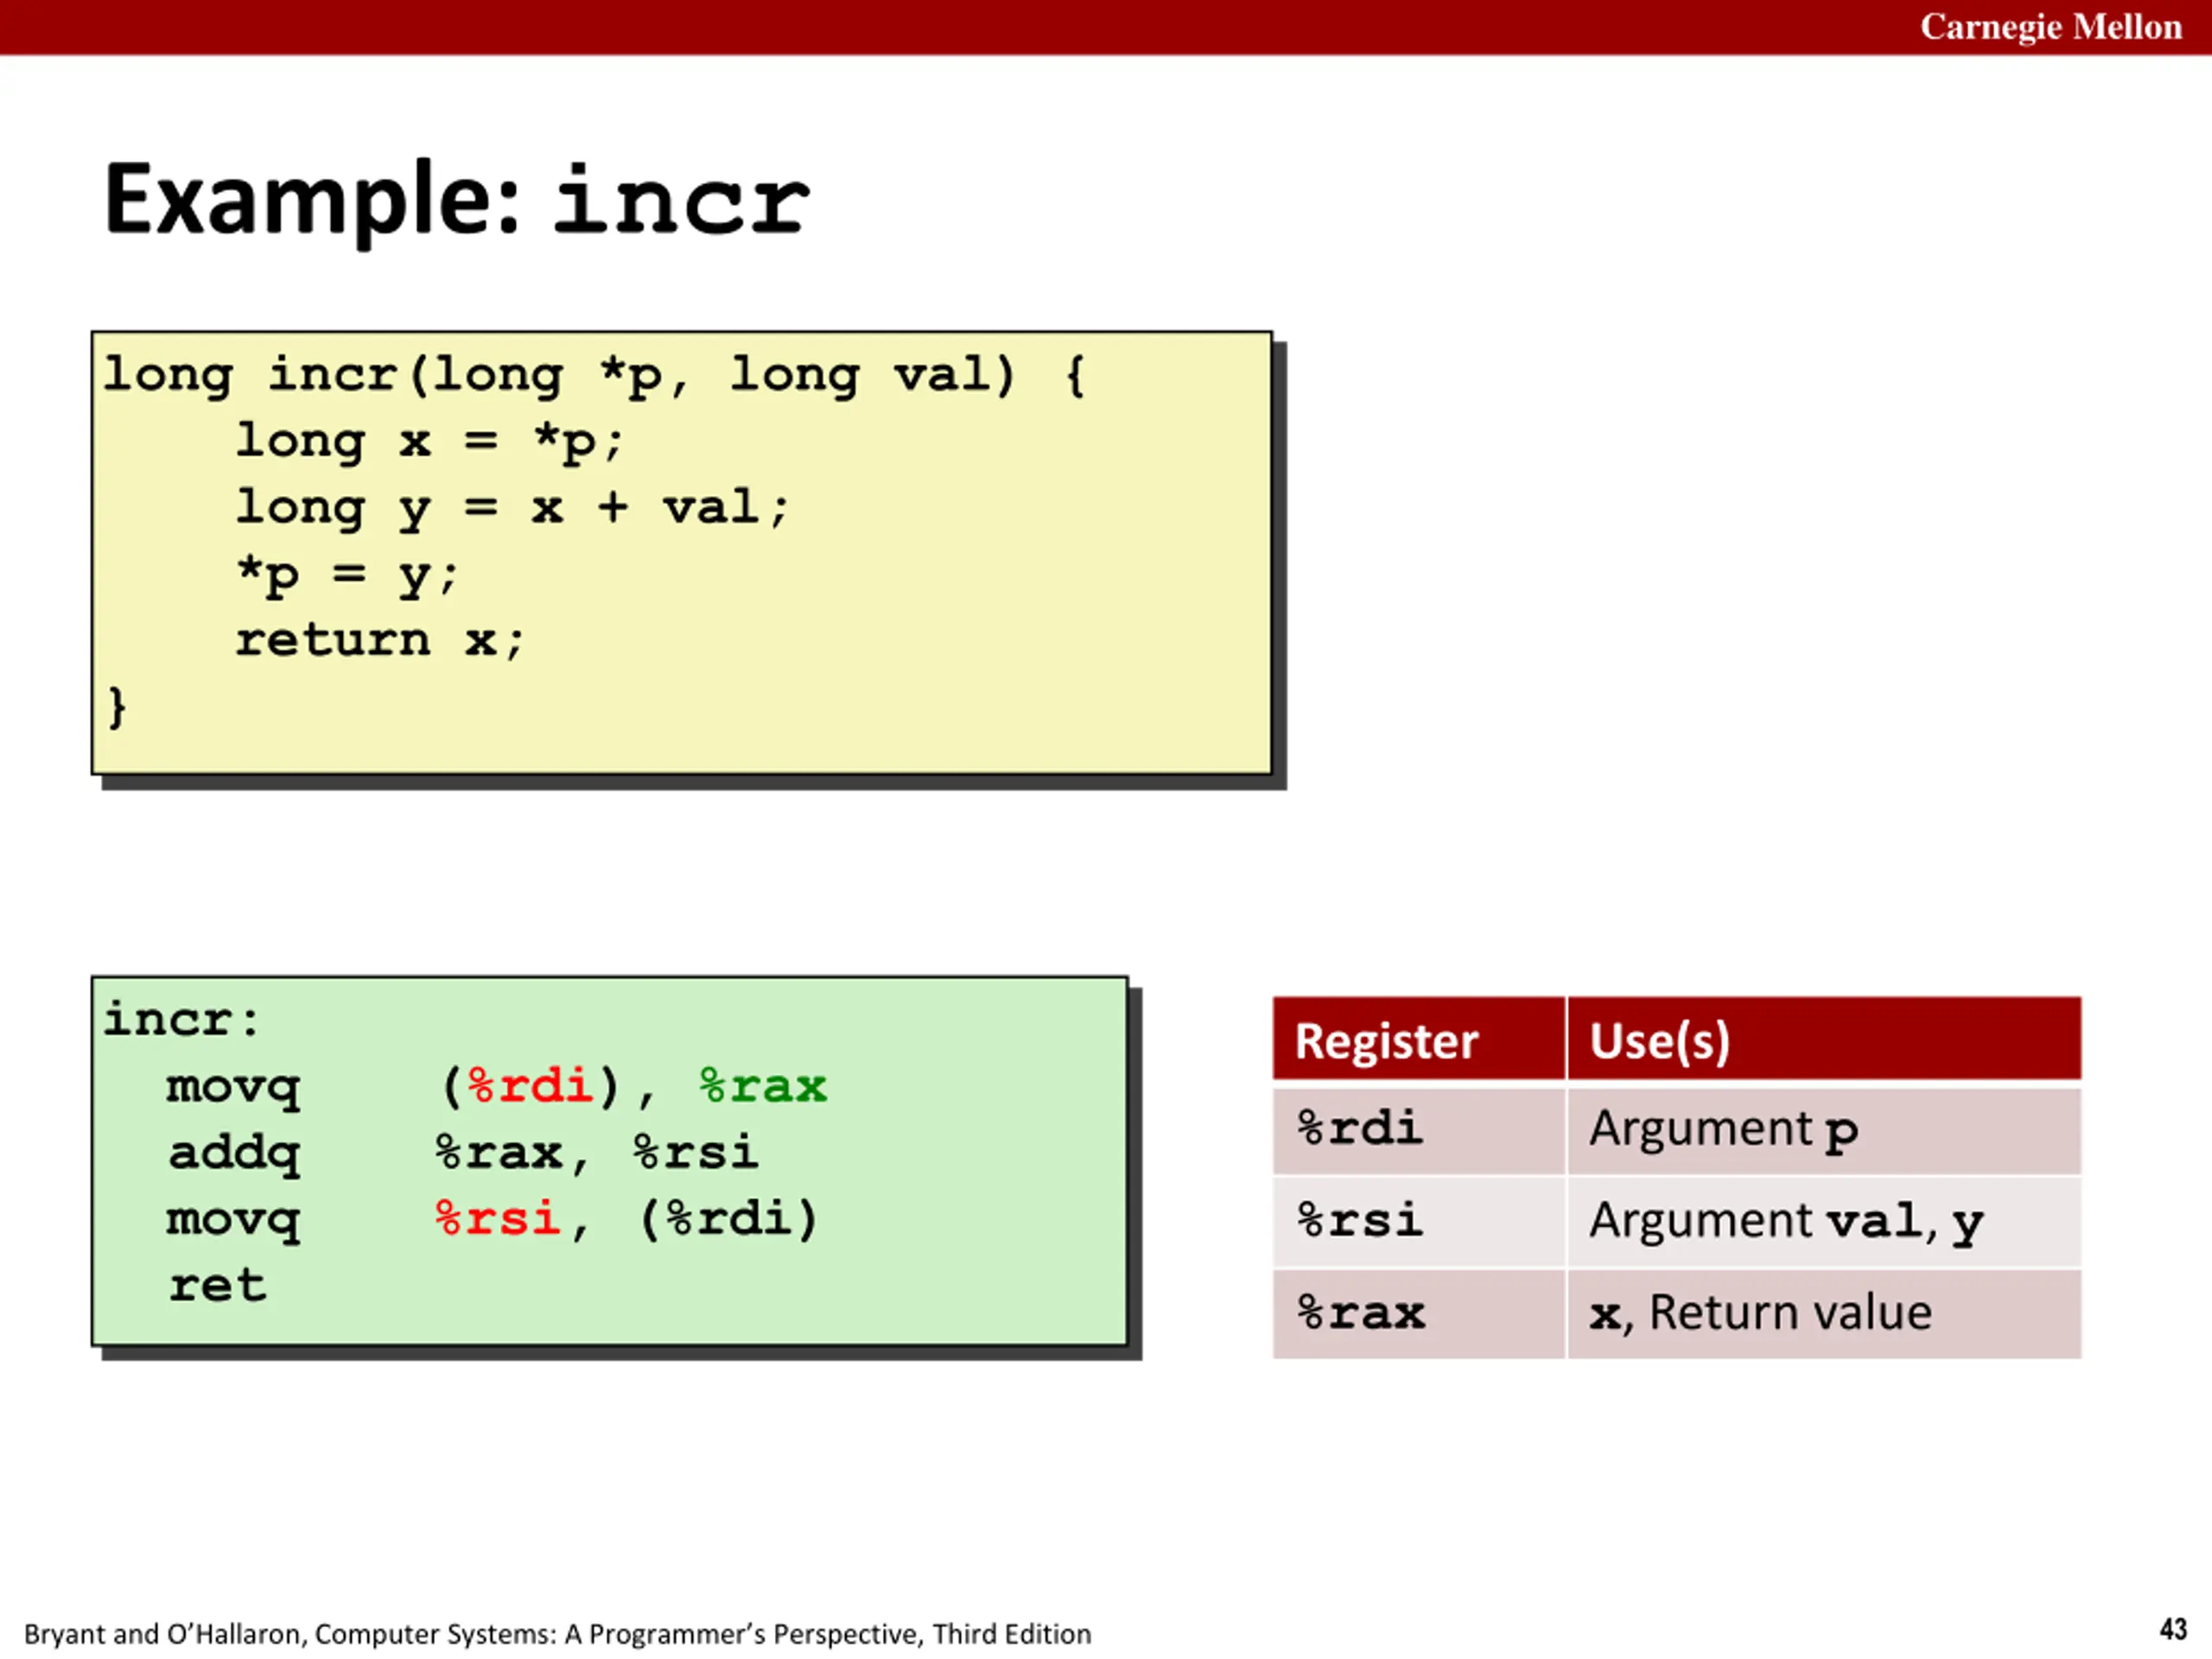Click the red '%rdi' operand in the first movq
Viewport: 2212px width, 1659px height.
coord(530,1086)
